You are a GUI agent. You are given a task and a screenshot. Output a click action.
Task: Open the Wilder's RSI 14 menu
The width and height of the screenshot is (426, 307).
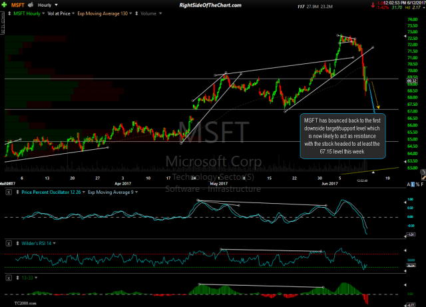[39, 243]
